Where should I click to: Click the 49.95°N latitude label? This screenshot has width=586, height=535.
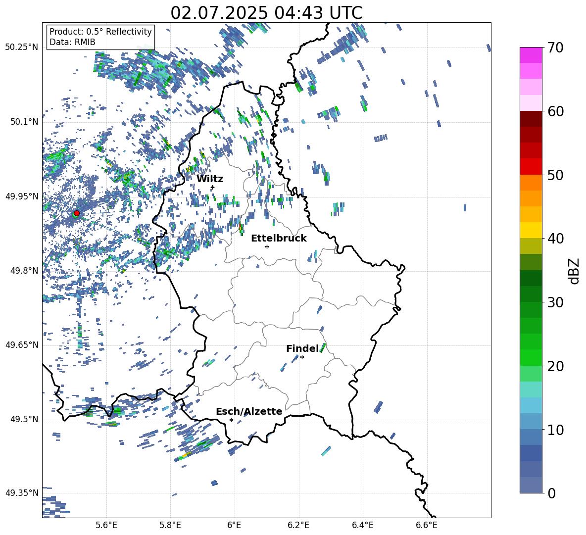point(22,196)
